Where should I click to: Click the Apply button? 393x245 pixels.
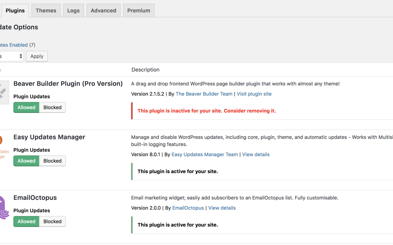[37, 56]
